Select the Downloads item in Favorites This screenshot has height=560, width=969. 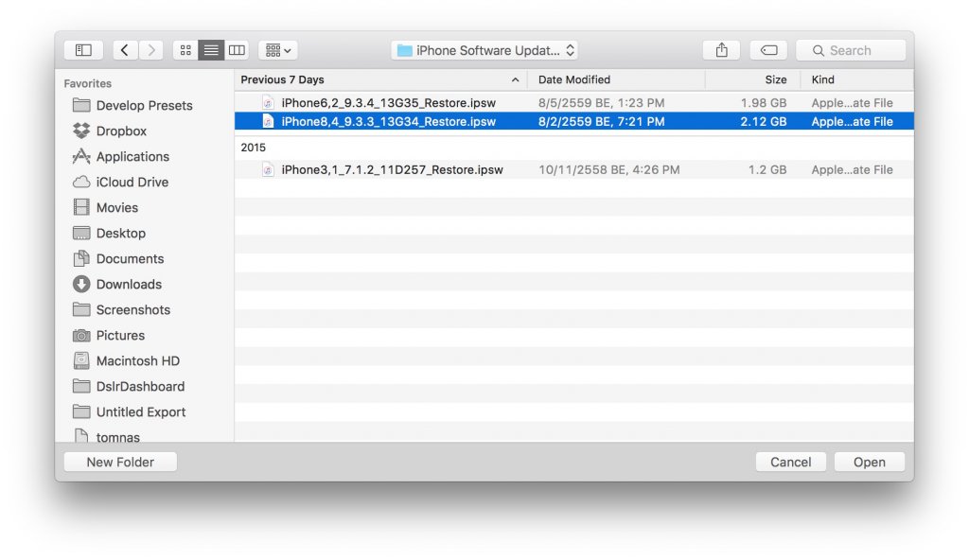127,284
